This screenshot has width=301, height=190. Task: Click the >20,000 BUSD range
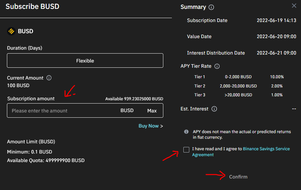238,95
